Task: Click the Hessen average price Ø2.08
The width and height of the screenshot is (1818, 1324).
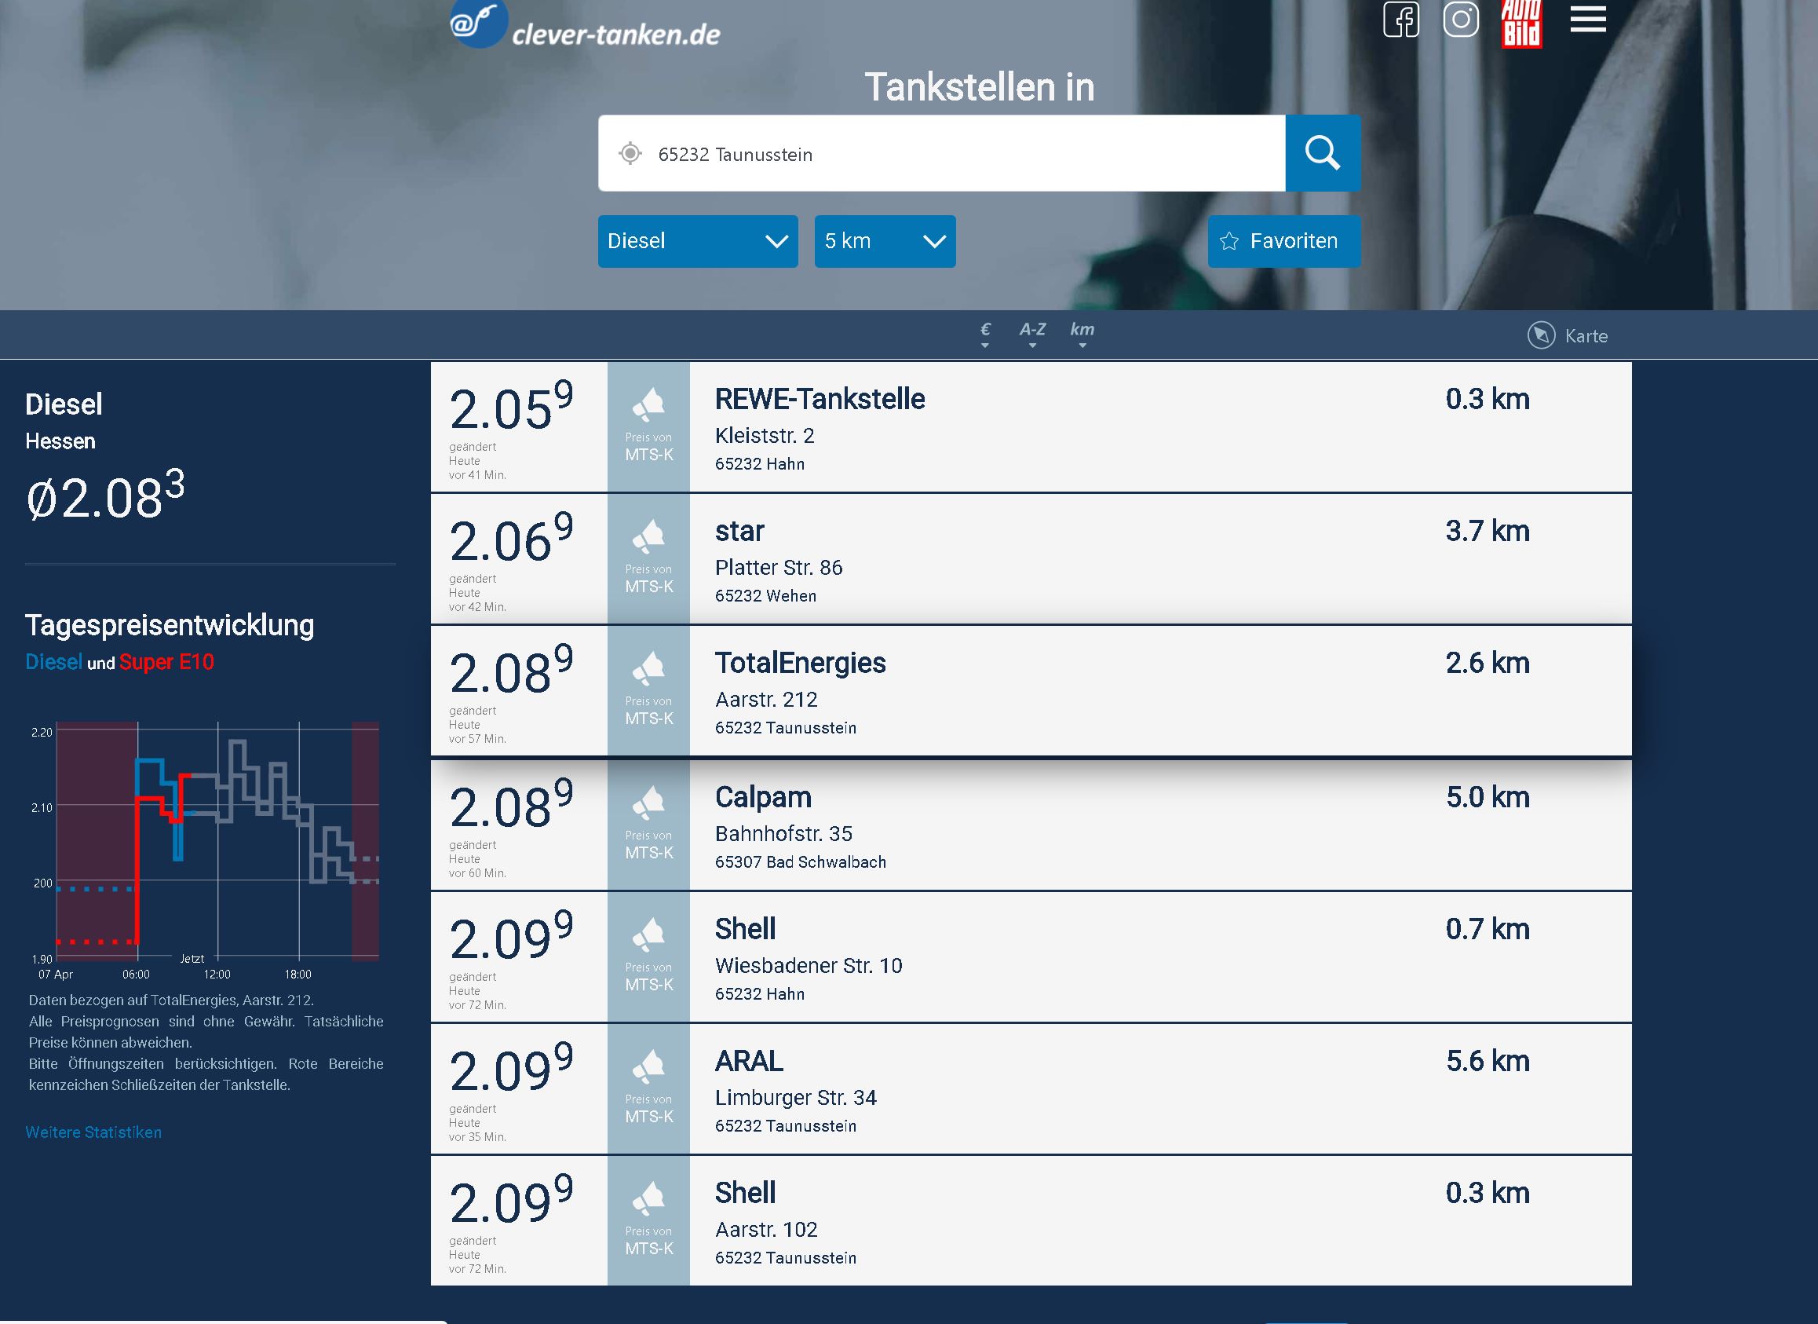Action: pyautogui.click(x=105, y=496)
